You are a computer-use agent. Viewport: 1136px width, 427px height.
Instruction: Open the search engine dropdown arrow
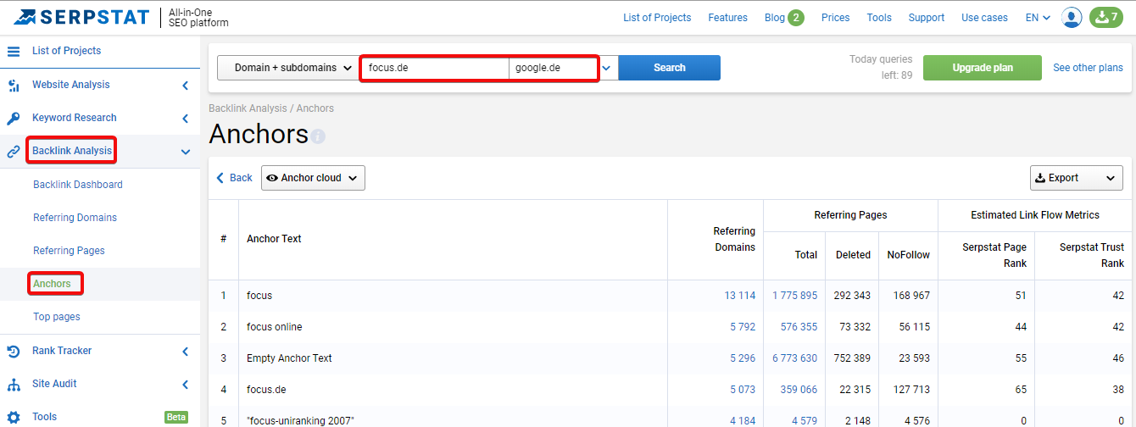click(x=607, y=68)
